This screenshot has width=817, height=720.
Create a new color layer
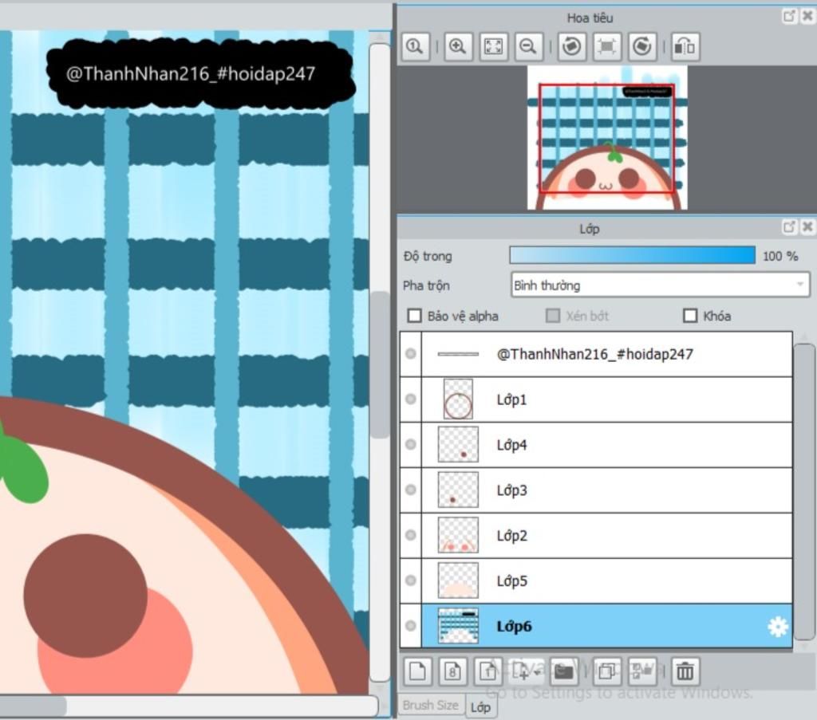pyautogui.click(x=417, y=671)
